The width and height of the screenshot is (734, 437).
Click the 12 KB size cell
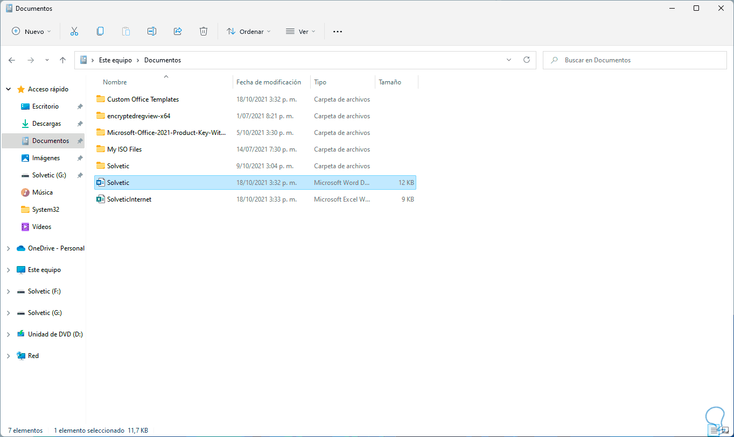pos(406,183)
